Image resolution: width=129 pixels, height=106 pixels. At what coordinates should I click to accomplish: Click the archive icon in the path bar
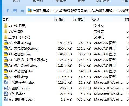pyautogui.click(x=30, y=10)
